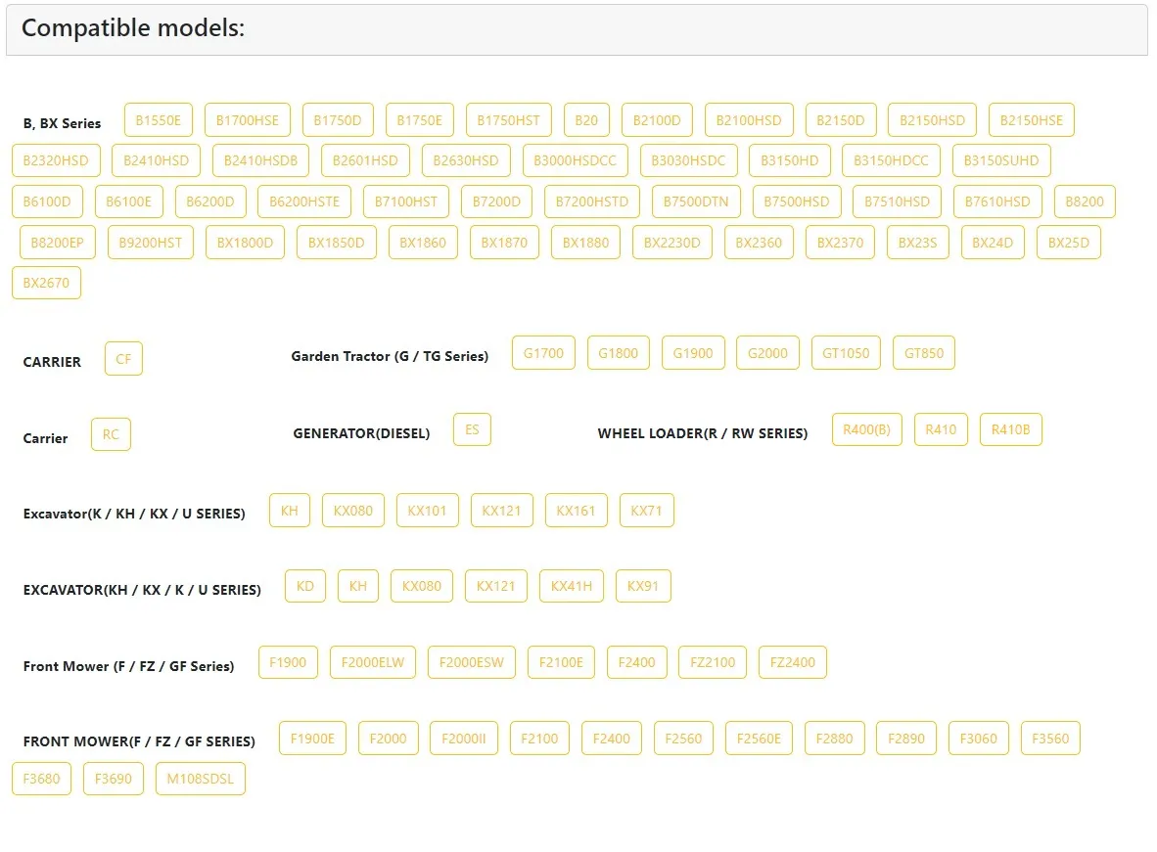Click the B2100HSD model tag
The image size is (1157, 852).
pos(749,120)
